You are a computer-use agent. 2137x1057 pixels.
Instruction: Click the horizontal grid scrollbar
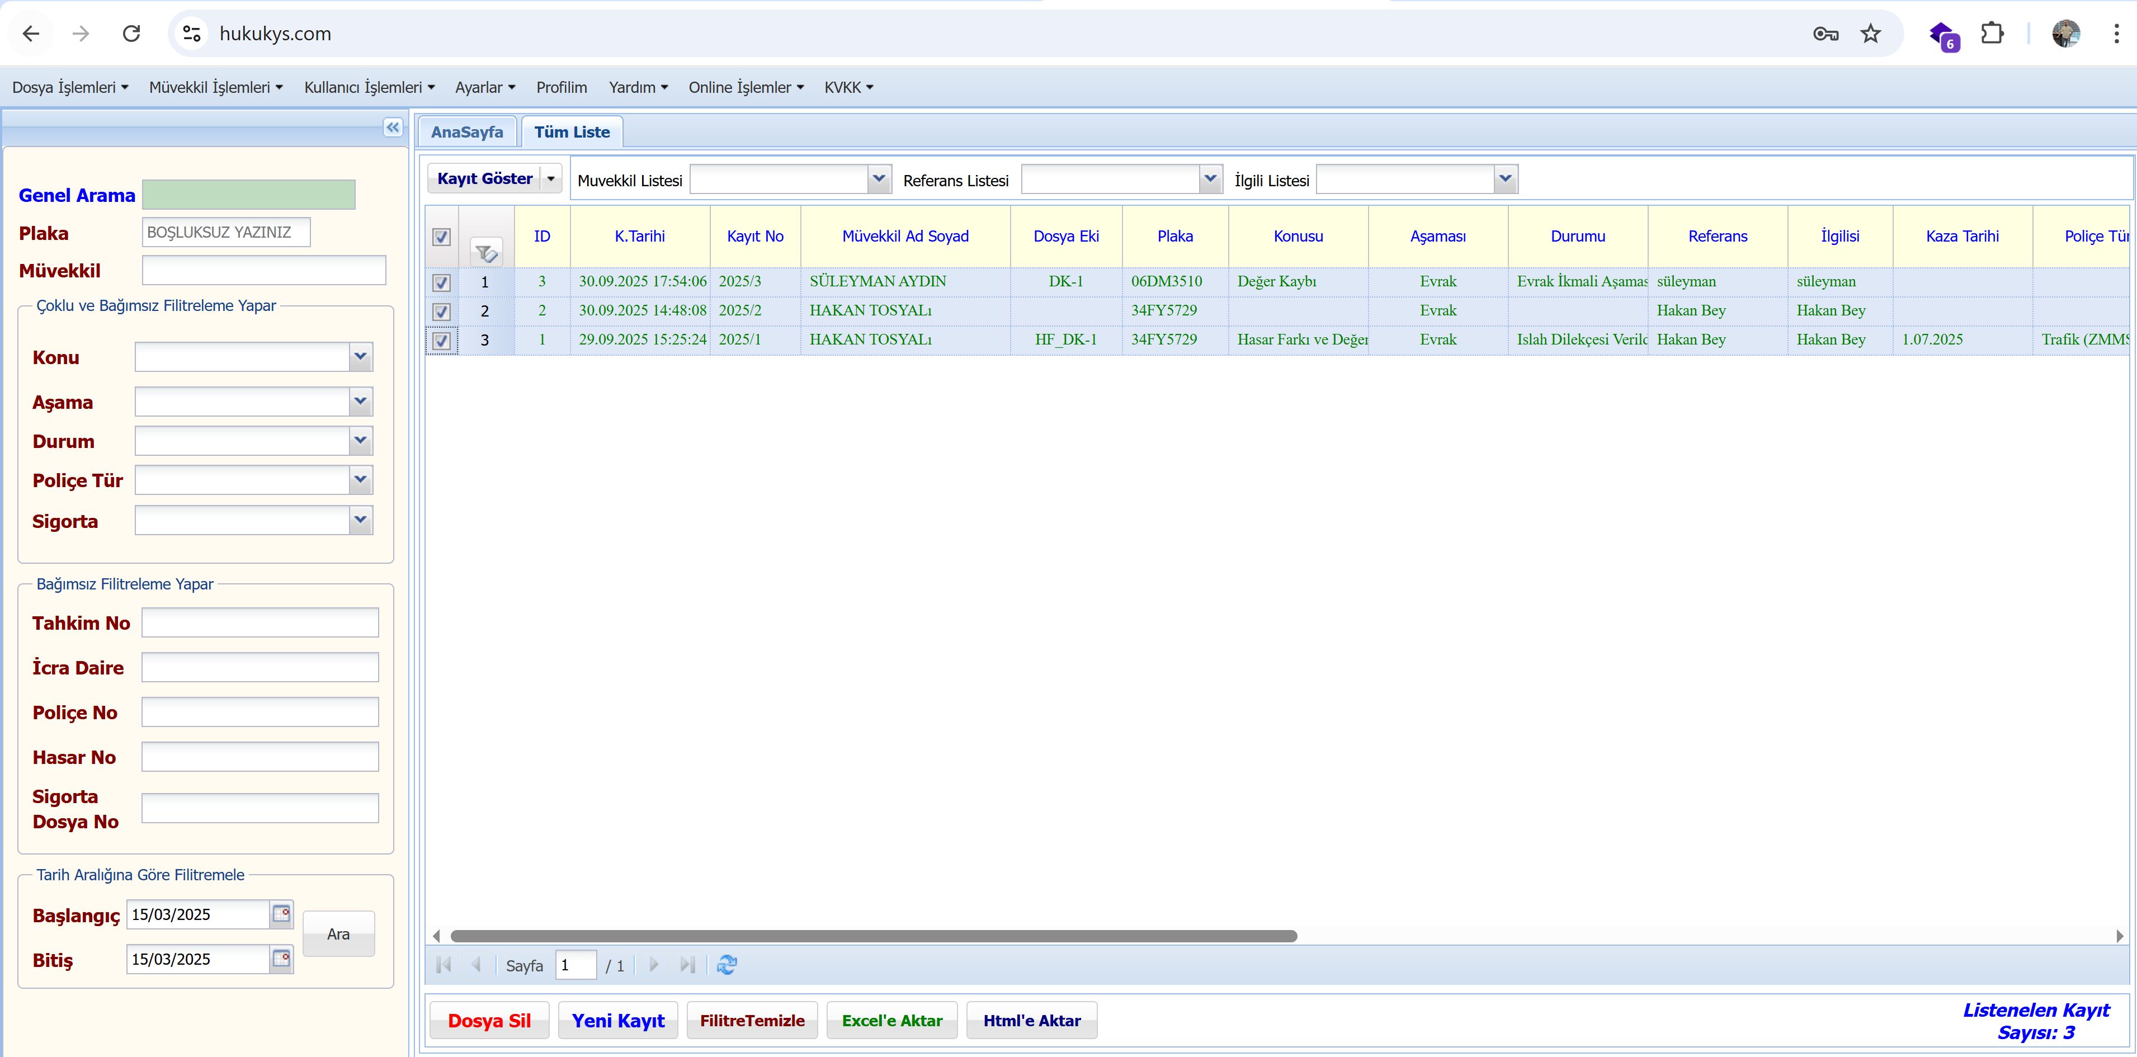pos(872,936)
